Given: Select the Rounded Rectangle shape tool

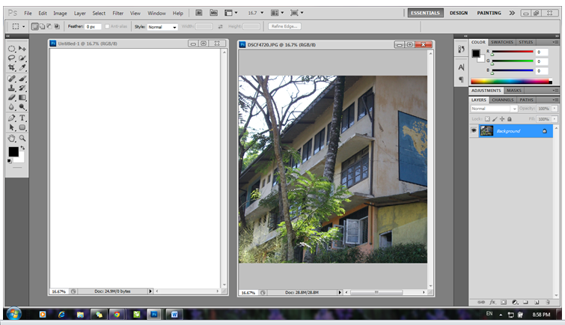Looking at the screenshot, I should tap(22, 127).
